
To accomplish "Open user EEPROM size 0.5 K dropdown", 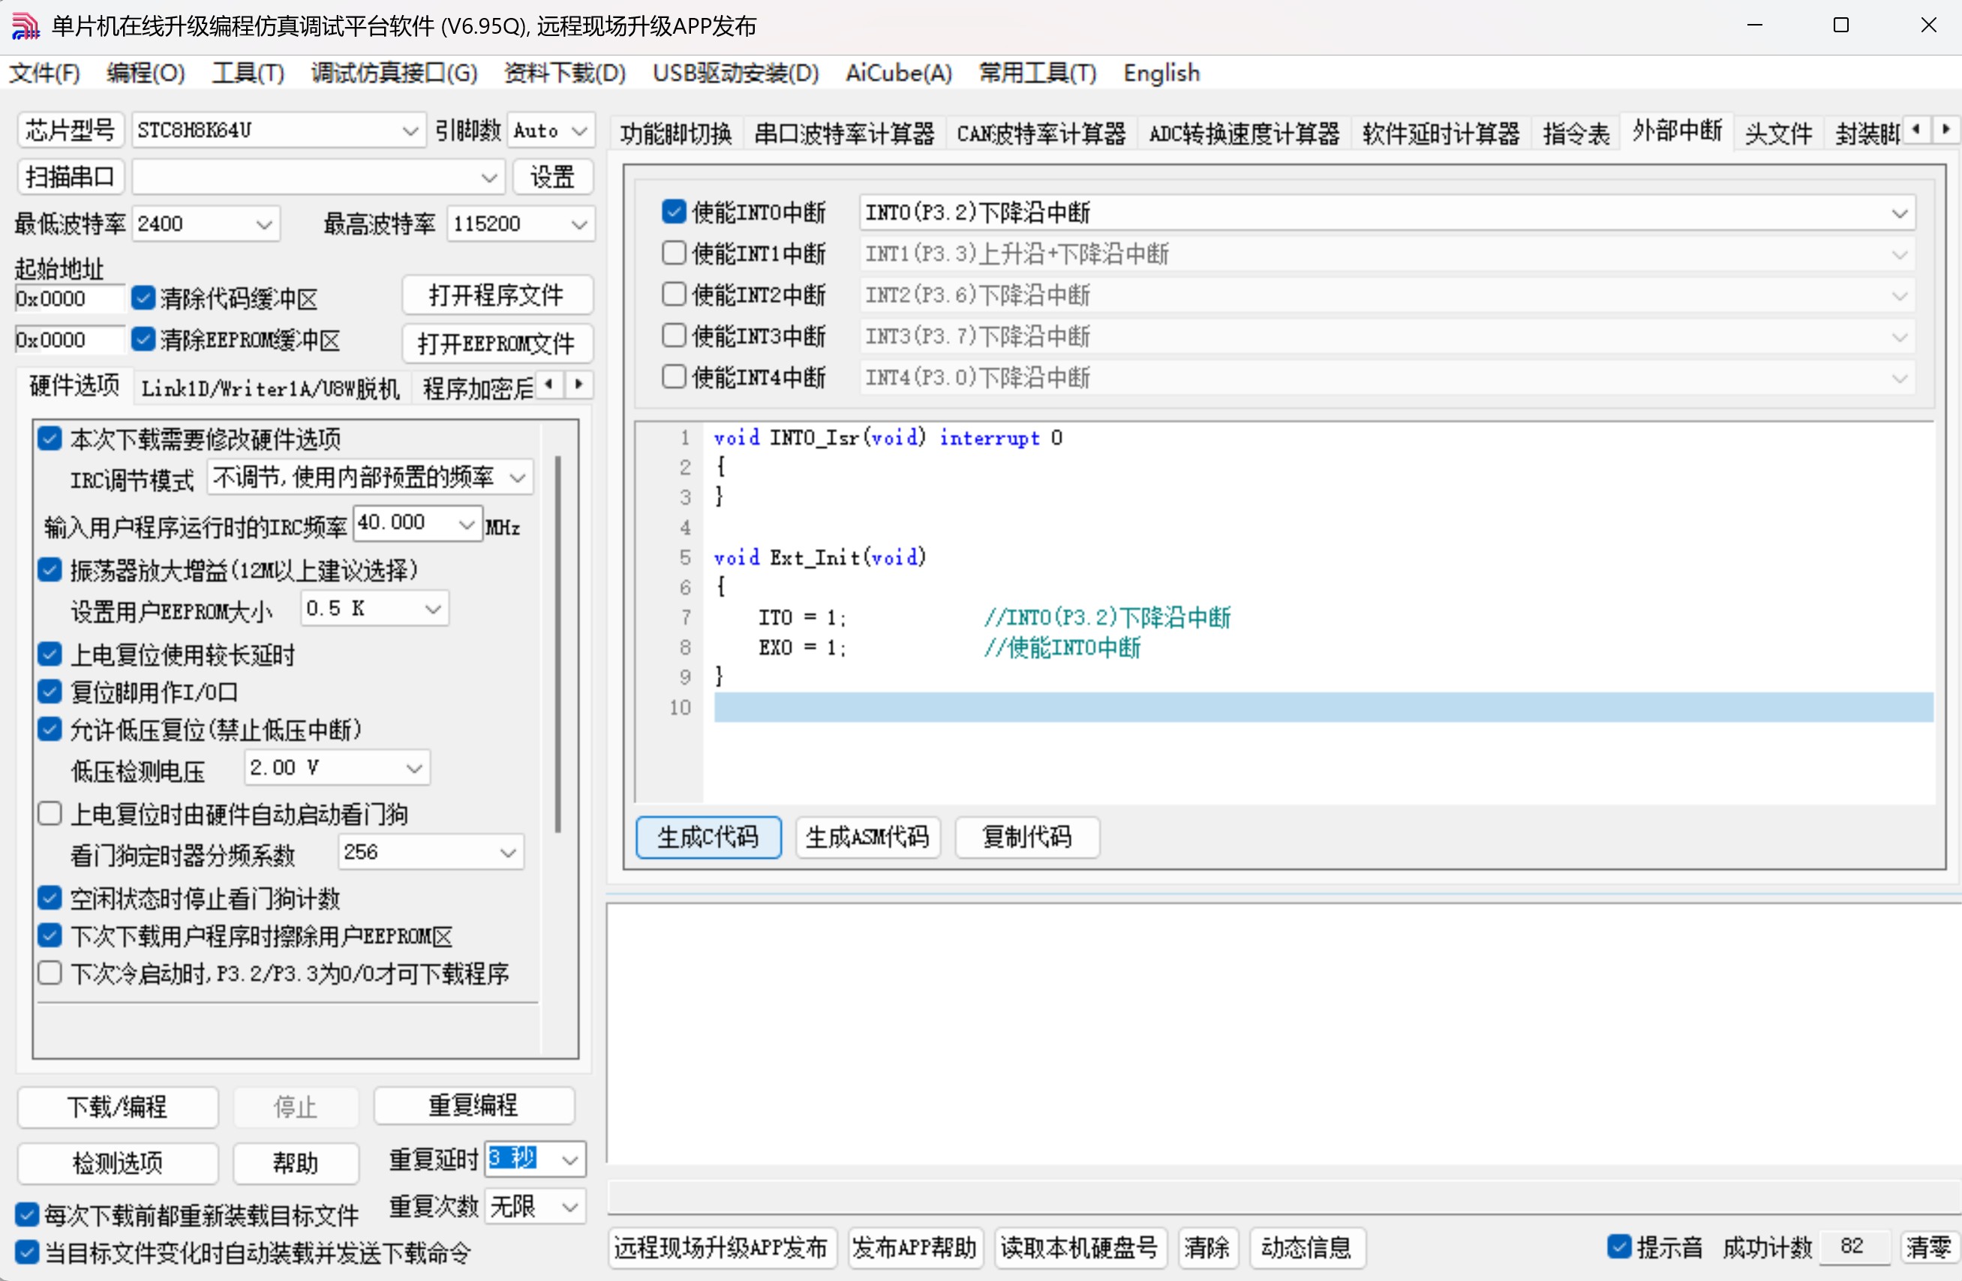I will (x=375, y=609).
